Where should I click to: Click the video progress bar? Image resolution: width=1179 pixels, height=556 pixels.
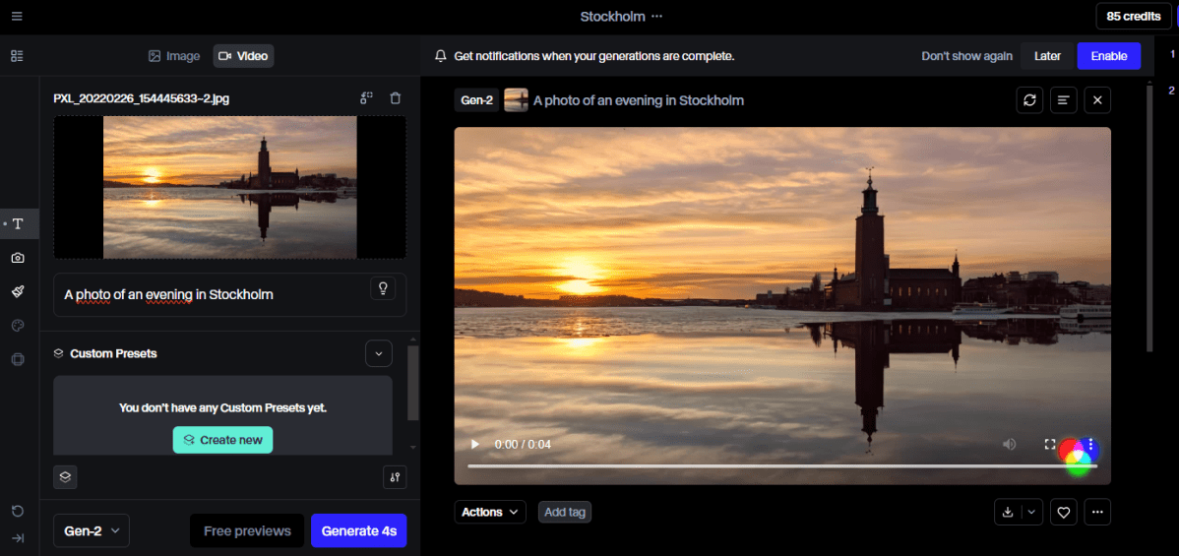[768, 466]
